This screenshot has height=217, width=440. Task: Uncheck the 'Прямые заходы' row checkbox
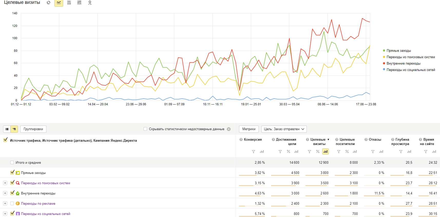point(12,172)
